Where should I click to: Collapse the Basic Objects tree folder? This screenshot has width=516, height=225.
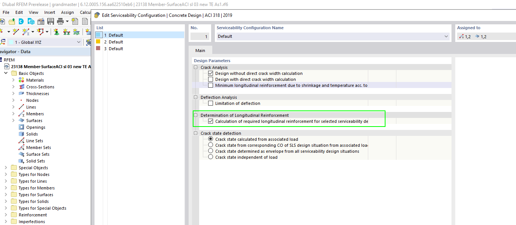6,73
